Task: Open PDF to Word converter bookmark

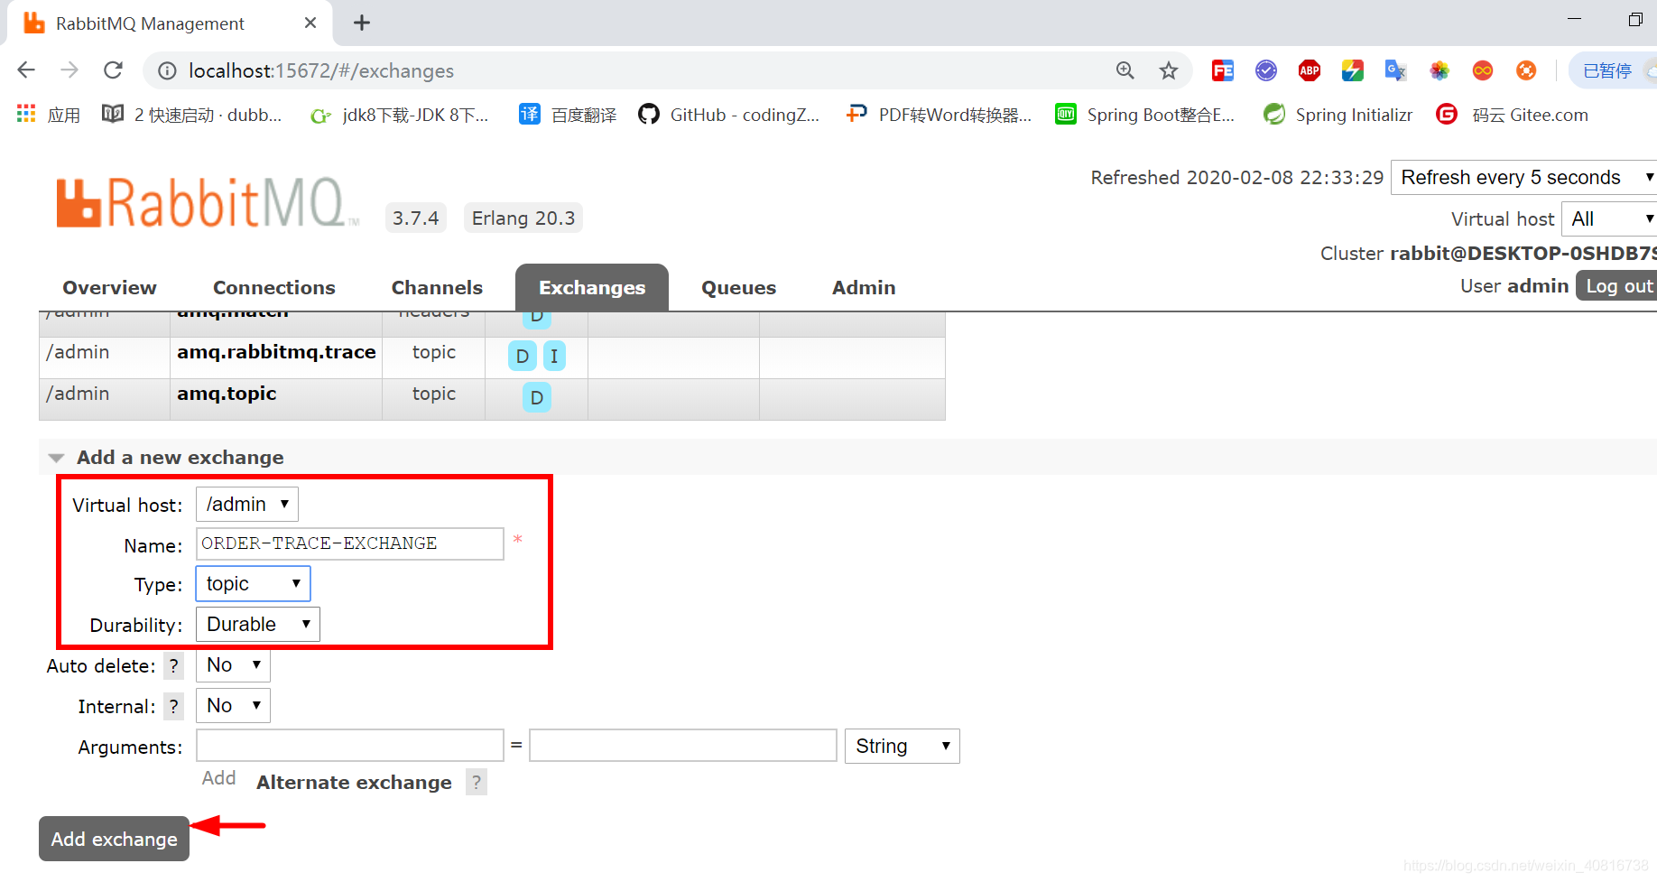Action: (x=939, y=115)
